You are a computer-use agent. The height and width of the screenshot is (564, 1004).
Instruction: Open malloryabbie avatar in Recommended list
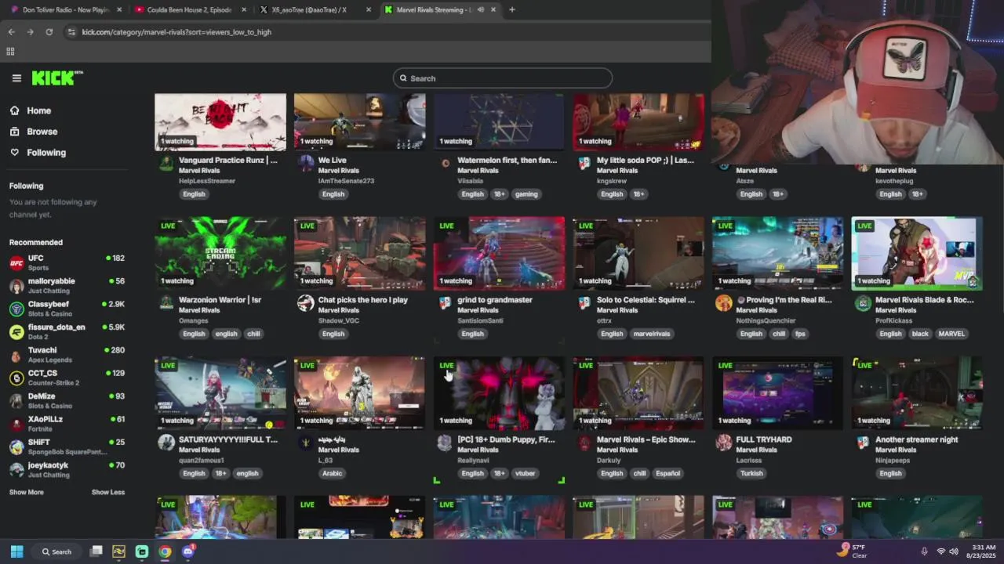16,286
